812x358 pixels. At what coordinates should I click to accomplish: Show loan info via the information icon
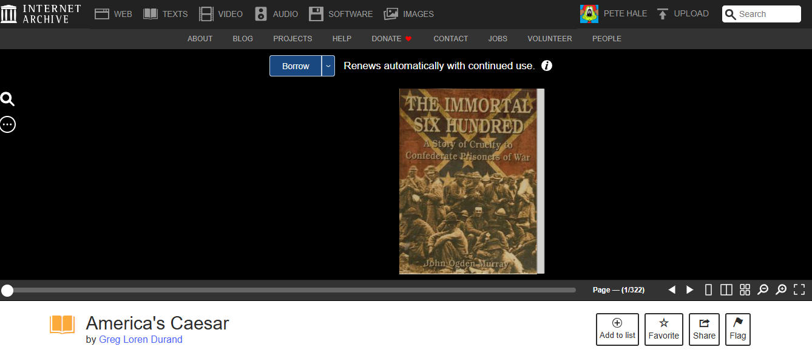(x=547, y=66)
